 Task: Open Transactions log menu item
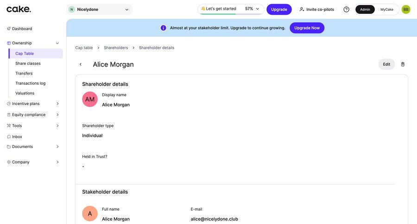(x=30, y=83)
